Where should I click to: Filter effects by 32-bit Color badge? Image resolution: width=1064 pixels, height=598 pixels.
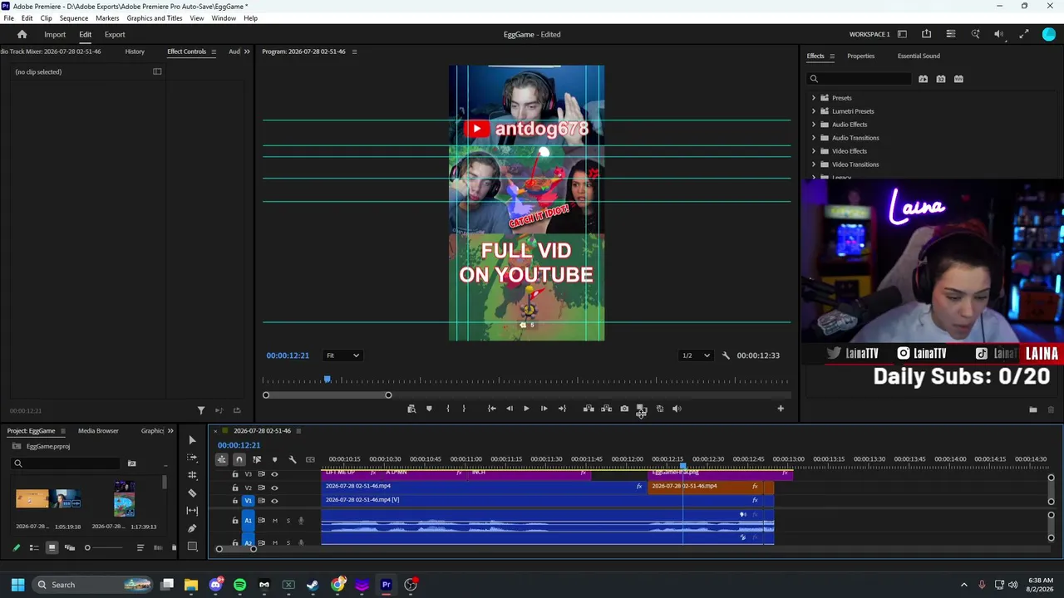pyautogui.click(x=941, y=79)
